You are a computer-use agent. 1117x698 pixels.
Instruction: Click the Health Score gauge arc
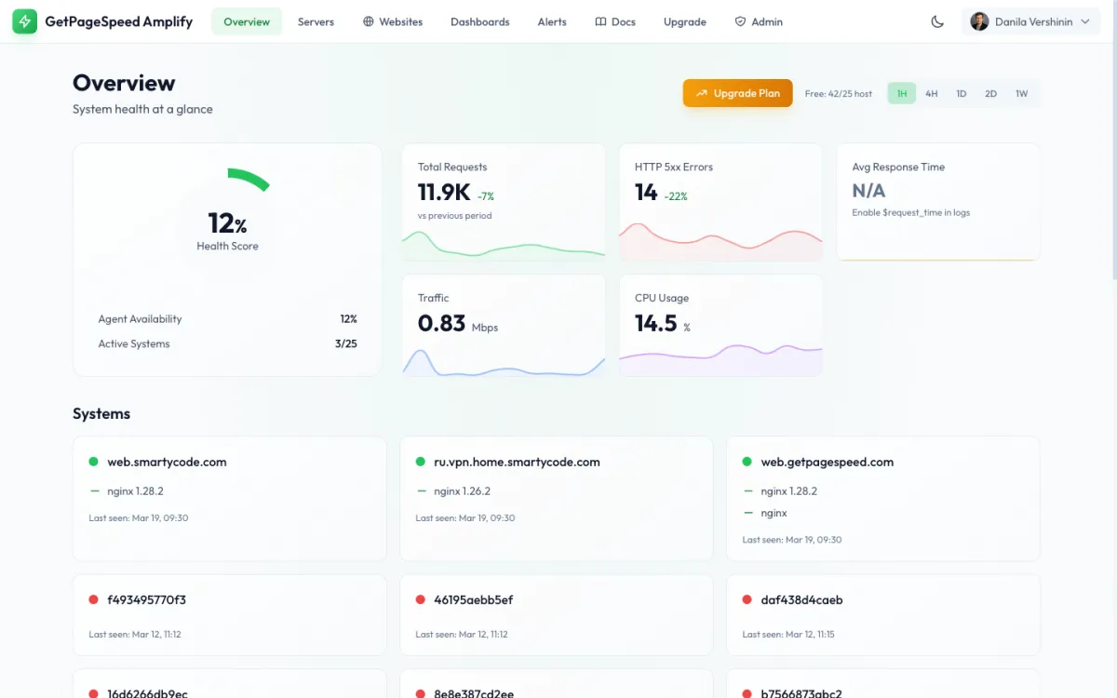(x=248, y=178)
